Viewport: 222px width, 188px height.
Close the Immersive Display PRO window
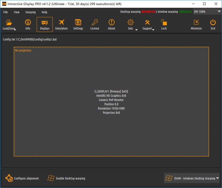pyautogui.click(x=216, y=4)
